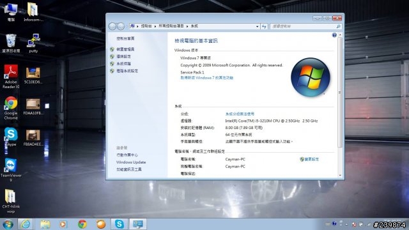The height and width of the screenshot is (230, 409).
Task: Open the address bar history dropdown arrow
Action: click(257, 26)
